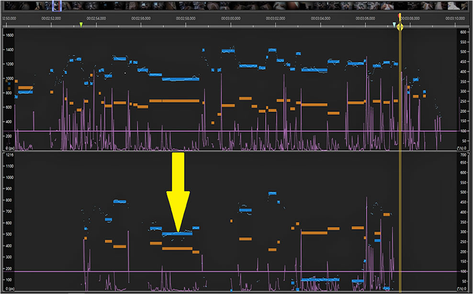Screen dimensions: 473x294
Task: Select the longest blue fixation bar in upper graph
Action: coord(180,79)
